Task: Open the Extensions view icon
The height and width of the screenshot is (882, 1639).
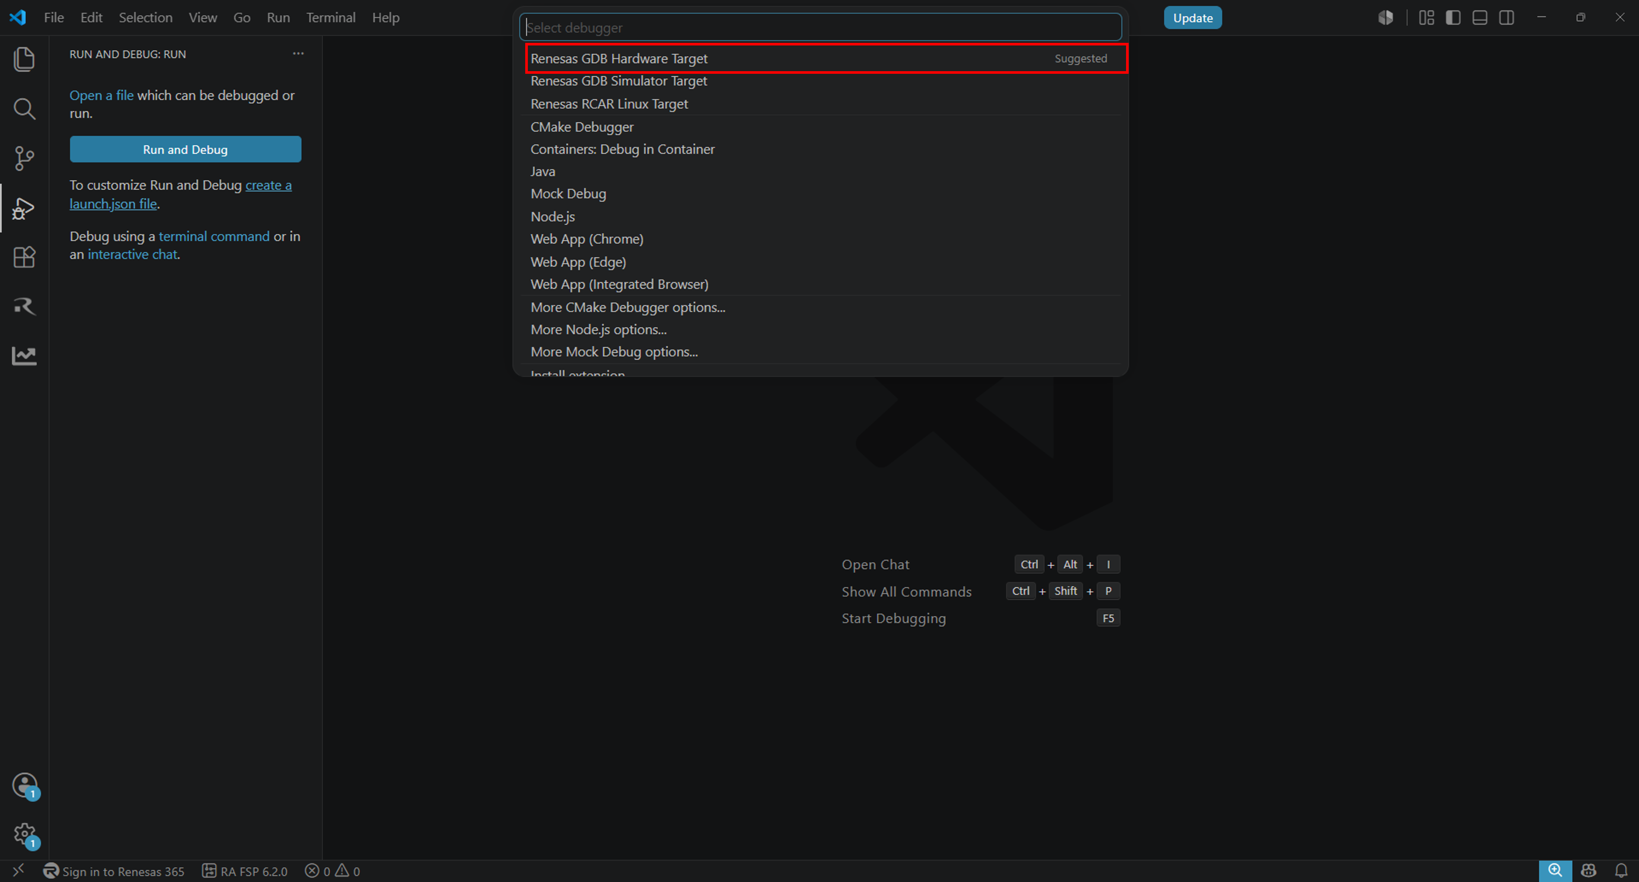Action: (x=24, y=257)
